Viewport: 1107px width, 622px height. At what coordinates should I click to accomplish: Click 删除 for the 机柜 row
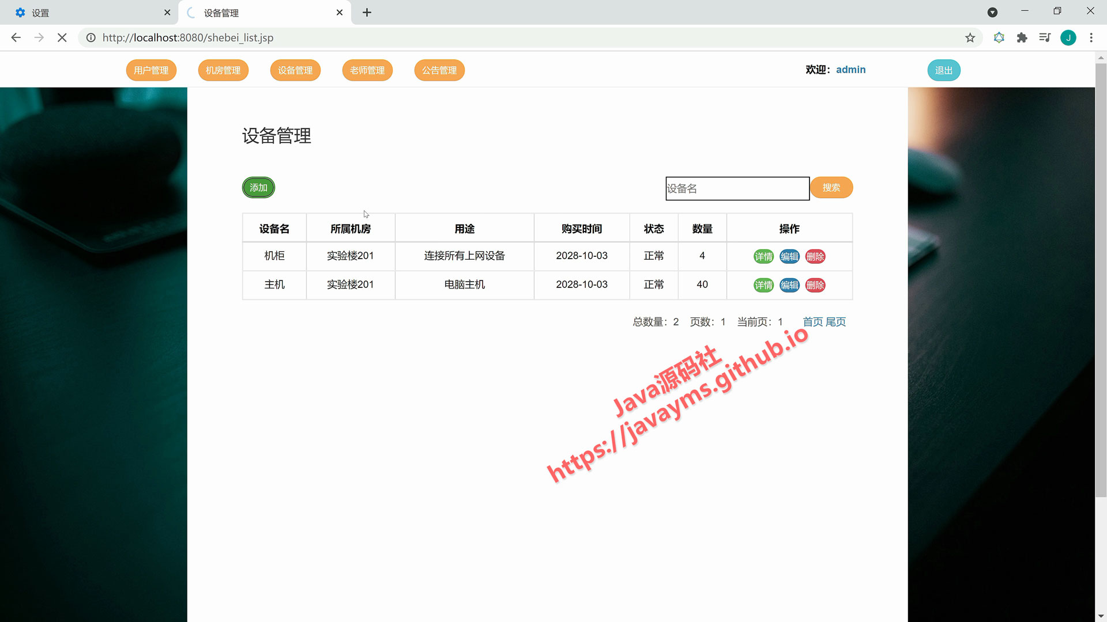(x=815, y=257)
